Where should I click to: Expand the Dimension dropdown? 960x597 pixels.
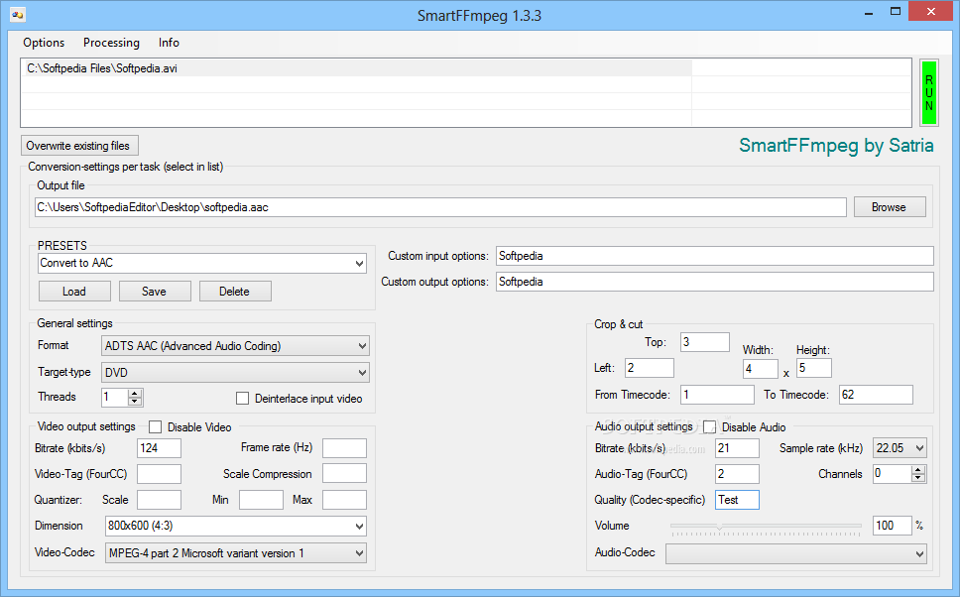click(359, 526)
